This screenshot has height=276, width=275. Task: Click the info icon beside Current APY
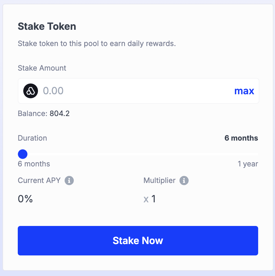(x=70, y=181)
